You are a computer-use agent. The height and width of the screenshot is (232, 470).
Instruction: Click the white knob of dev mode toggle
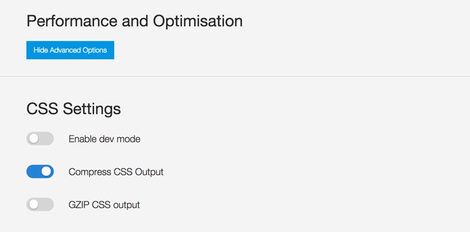click(x=34, y=139)
